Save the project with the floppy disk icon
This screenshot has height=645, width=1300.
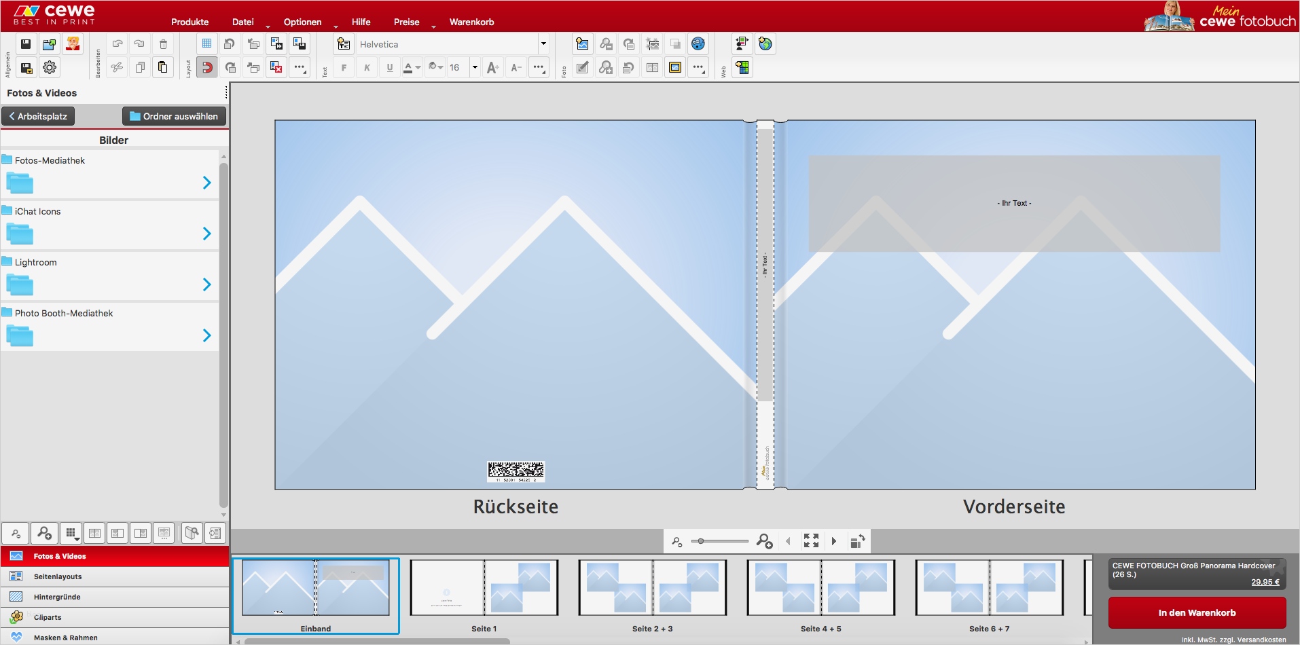pyautogui.click(x=26, y=44)
